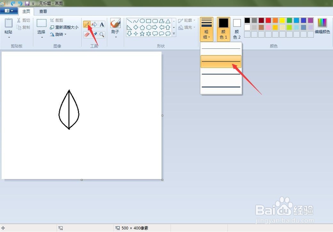
Task: Select the Rounded rectangle shape
Action: 155,21
